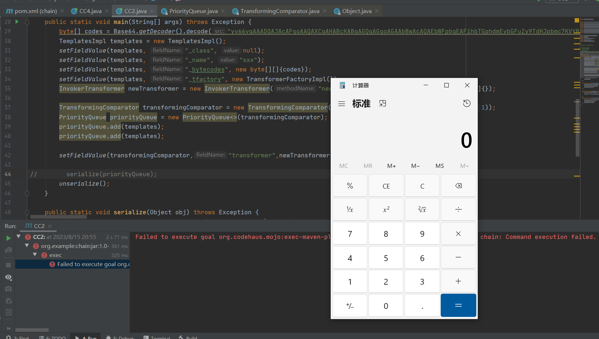The image size is (599, 339).
Task: Click the 计算器 Calculator app icon
Action: 342,85
